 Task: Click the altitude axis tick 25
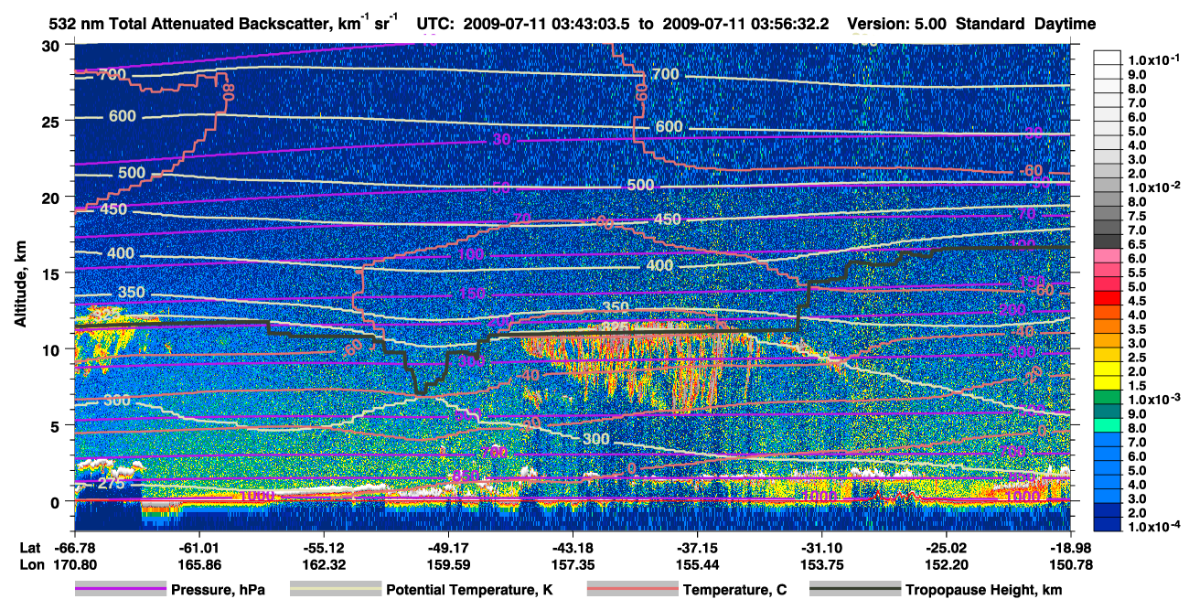click(53, 121)
